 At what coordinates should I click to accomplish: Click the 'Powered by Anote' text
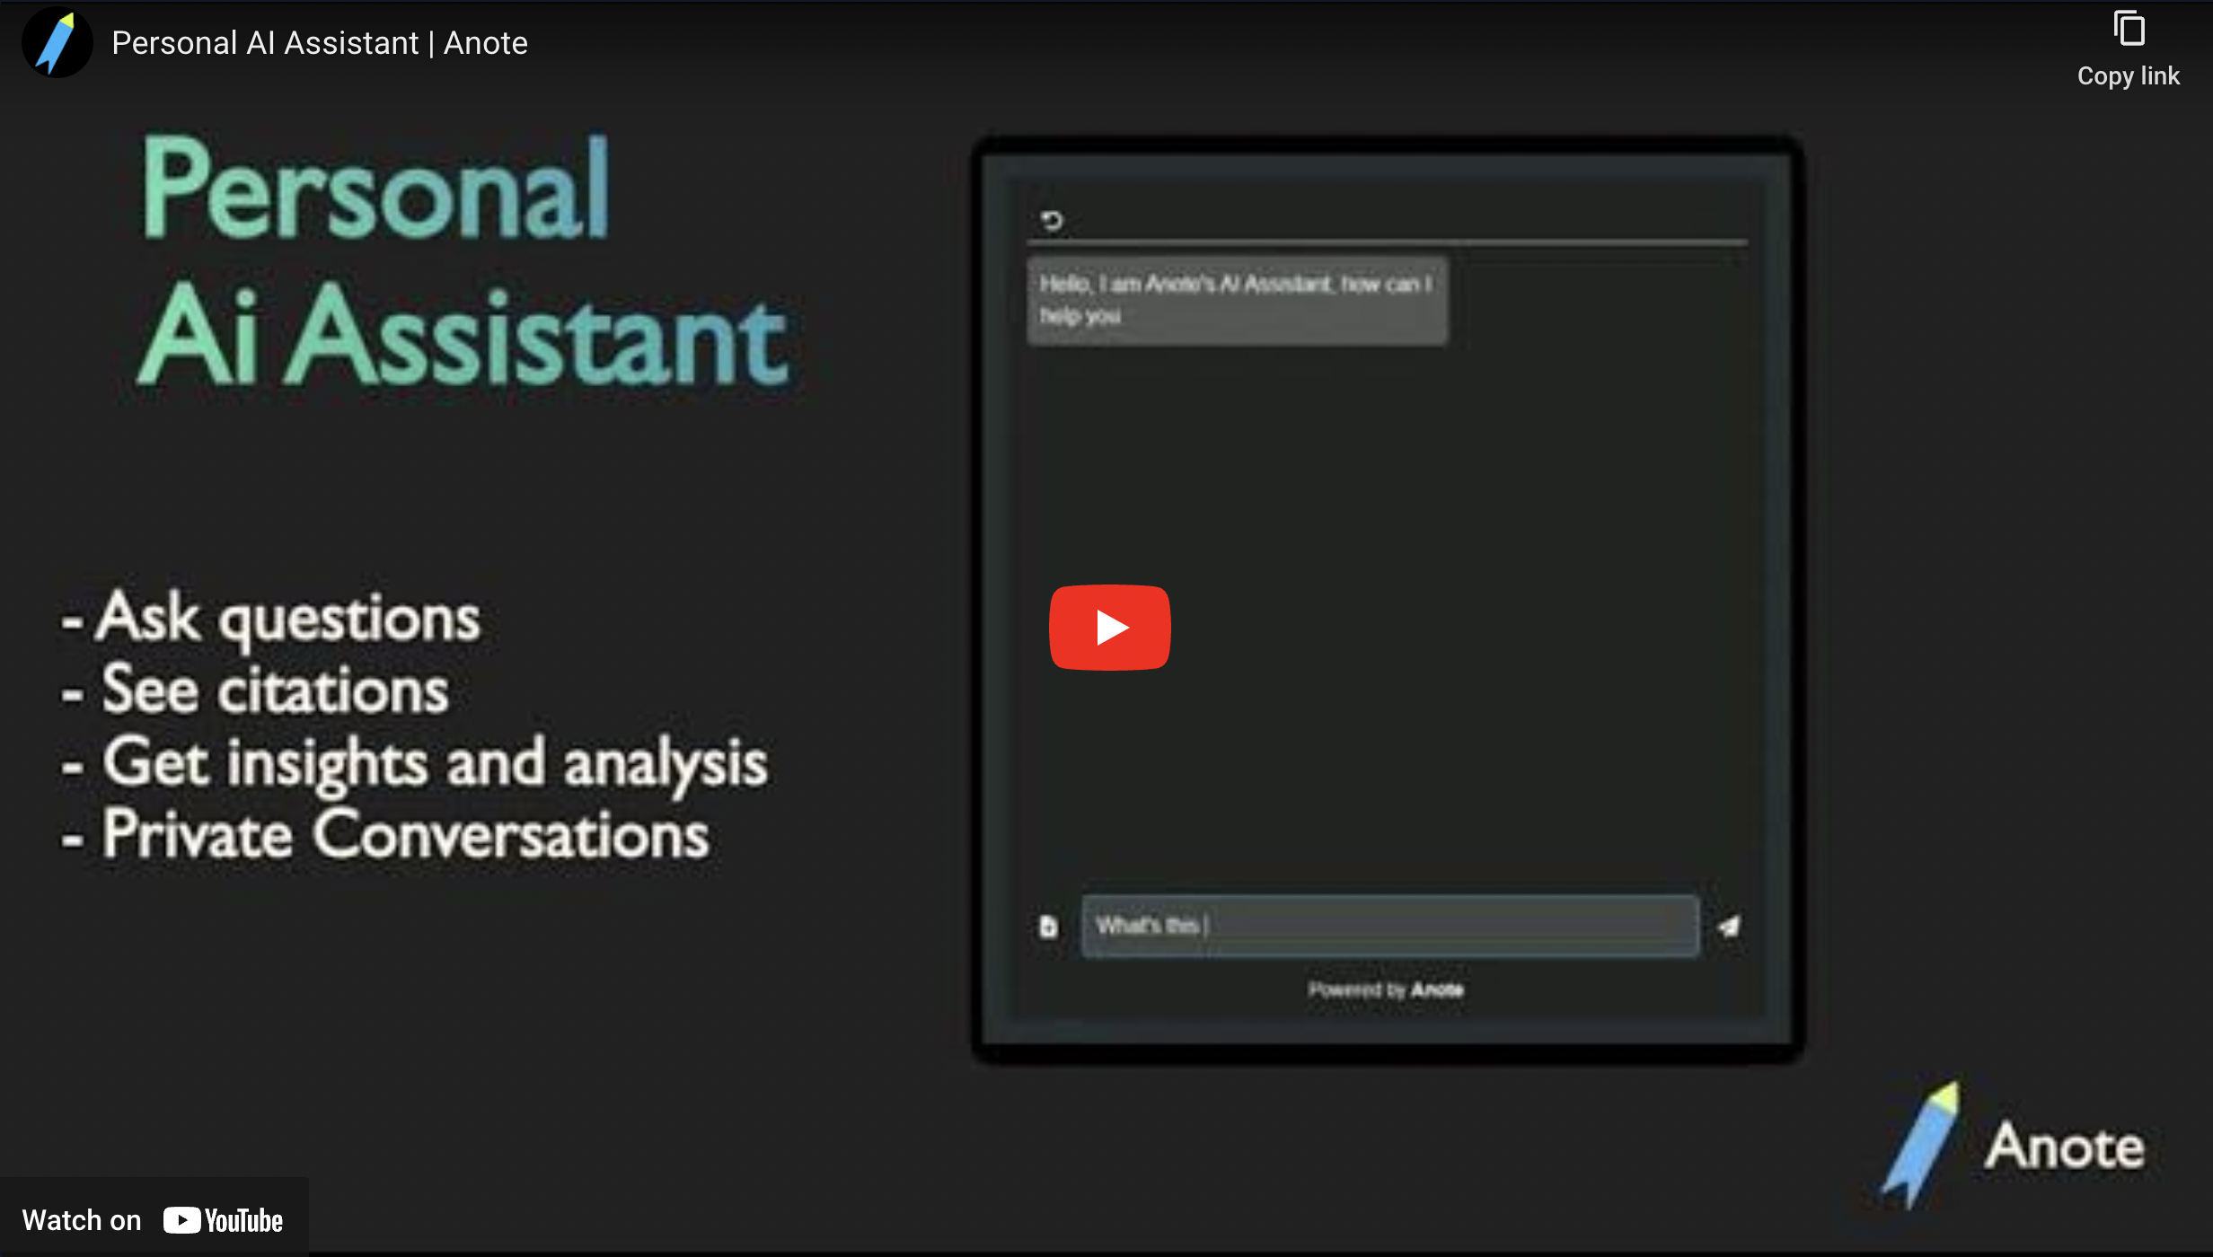coord(1386,989)
